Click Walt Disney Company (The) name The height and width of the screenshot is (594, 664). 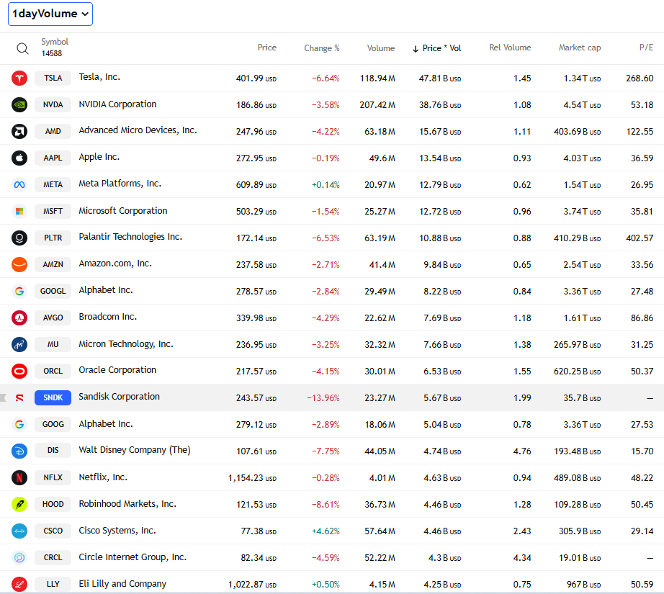click(135, 450)
